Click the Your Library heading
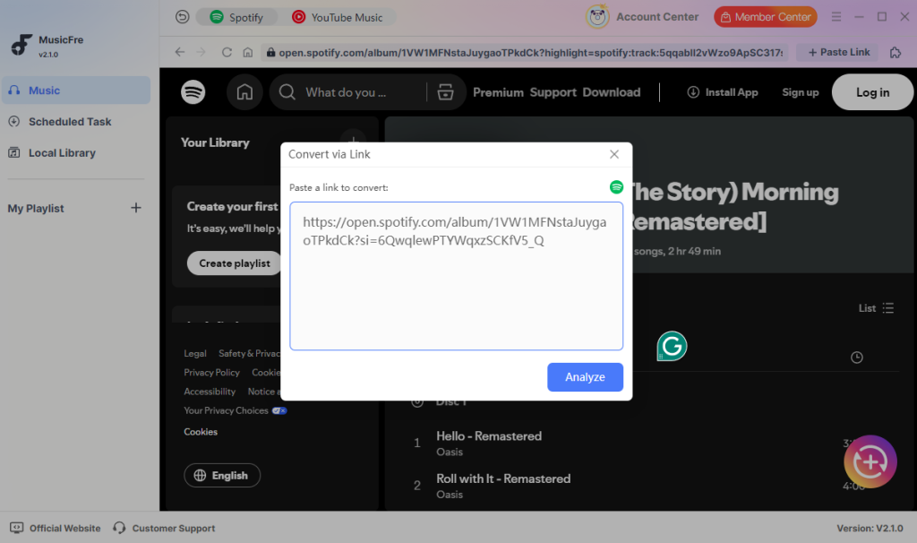The image size is (917, 543). [215, 142]
